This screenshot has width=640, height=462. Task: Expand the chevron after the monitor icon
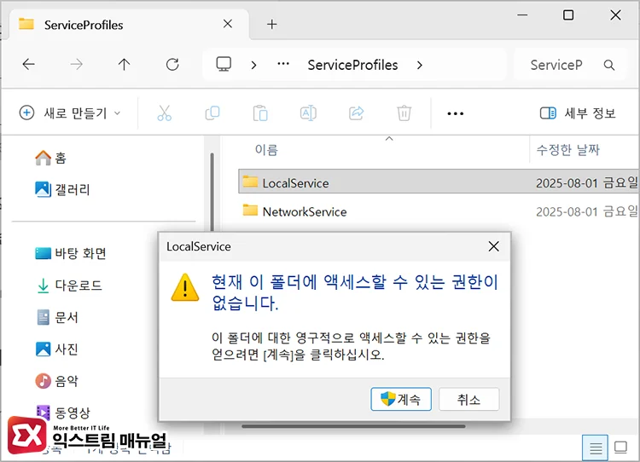254,65
